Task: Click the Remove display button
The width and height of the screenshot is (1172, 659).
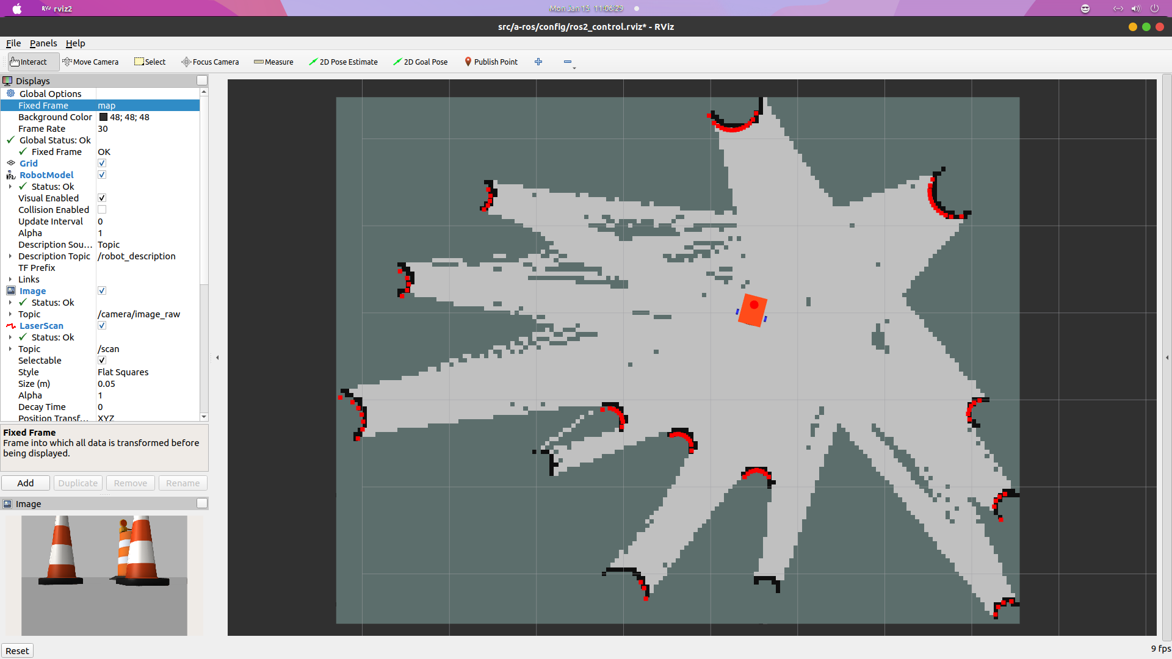Action: (x=129, y=483)
